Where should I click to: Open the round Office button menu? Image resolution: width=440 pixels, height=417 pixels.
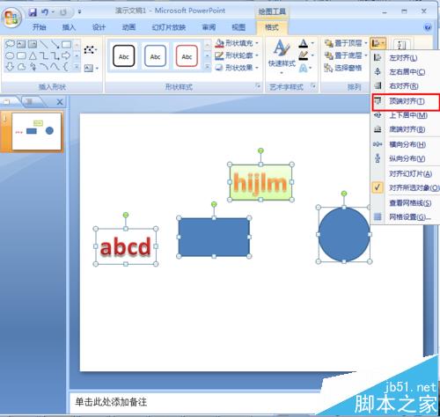click(11, 17)
